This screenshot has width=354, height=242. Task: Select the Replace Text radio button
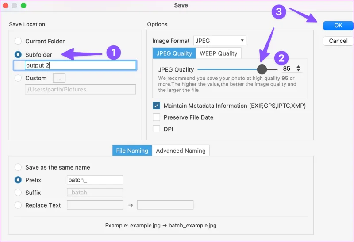tap(18, 205)
